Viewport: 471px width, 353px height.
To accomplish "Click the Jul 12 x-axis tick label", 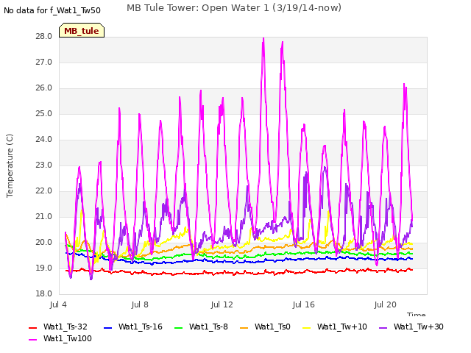I will 222,304.
